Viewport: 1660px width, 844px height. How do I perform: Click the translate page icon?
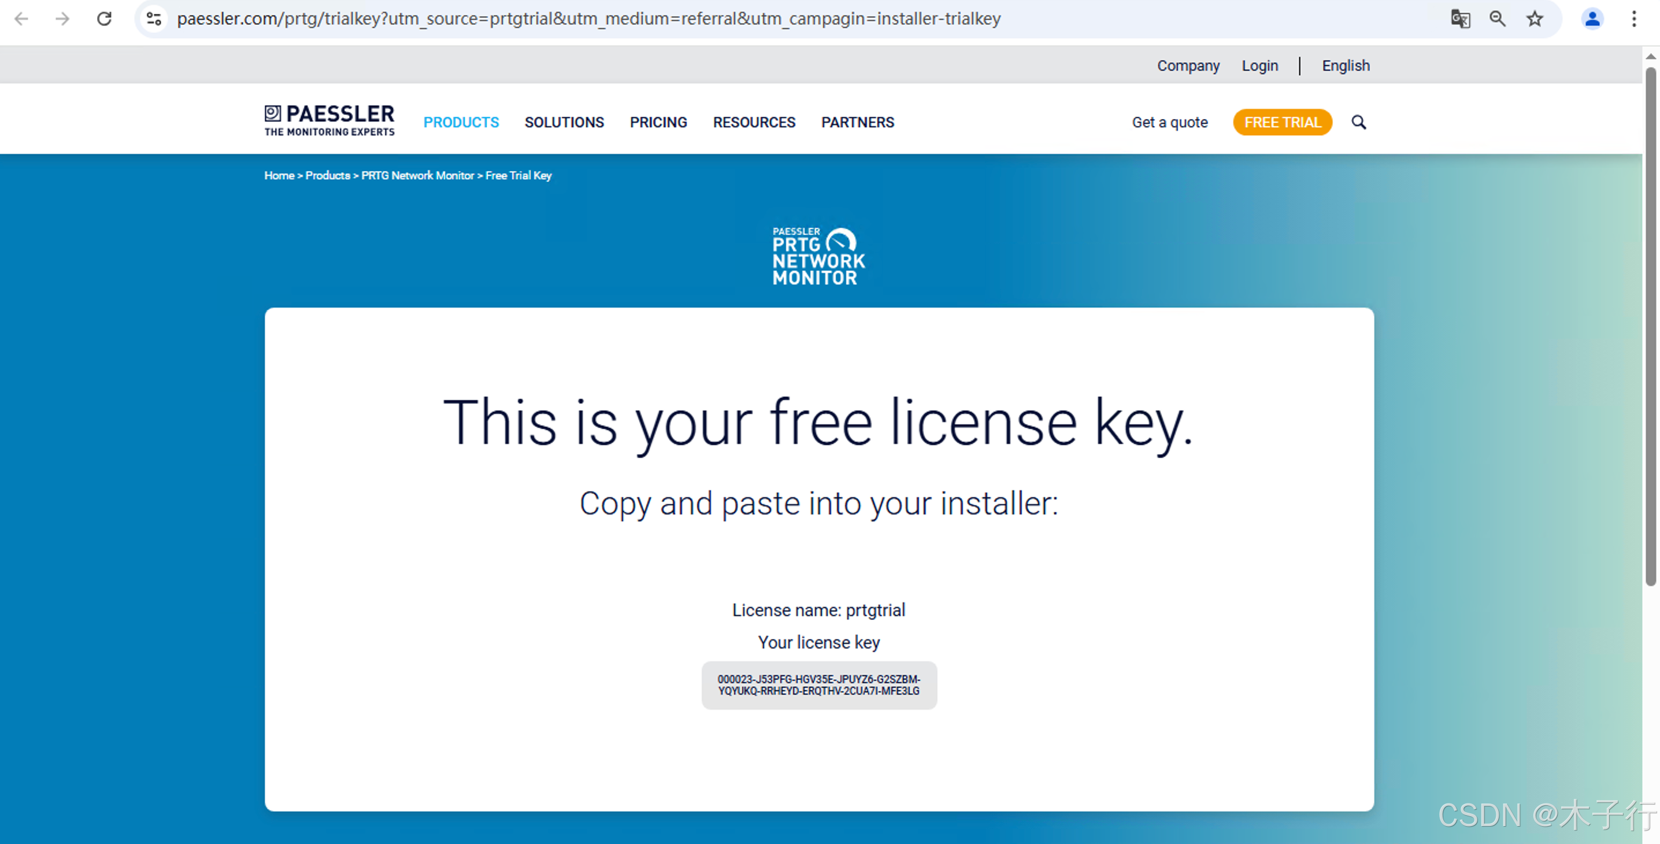click(1459, 18)
